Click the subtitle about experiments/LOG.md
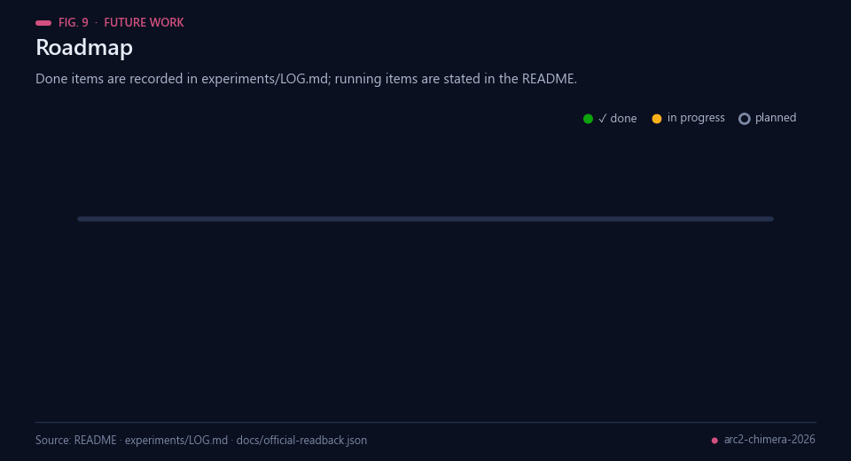This screenshot has width=851, height=461. click(306, 79)
